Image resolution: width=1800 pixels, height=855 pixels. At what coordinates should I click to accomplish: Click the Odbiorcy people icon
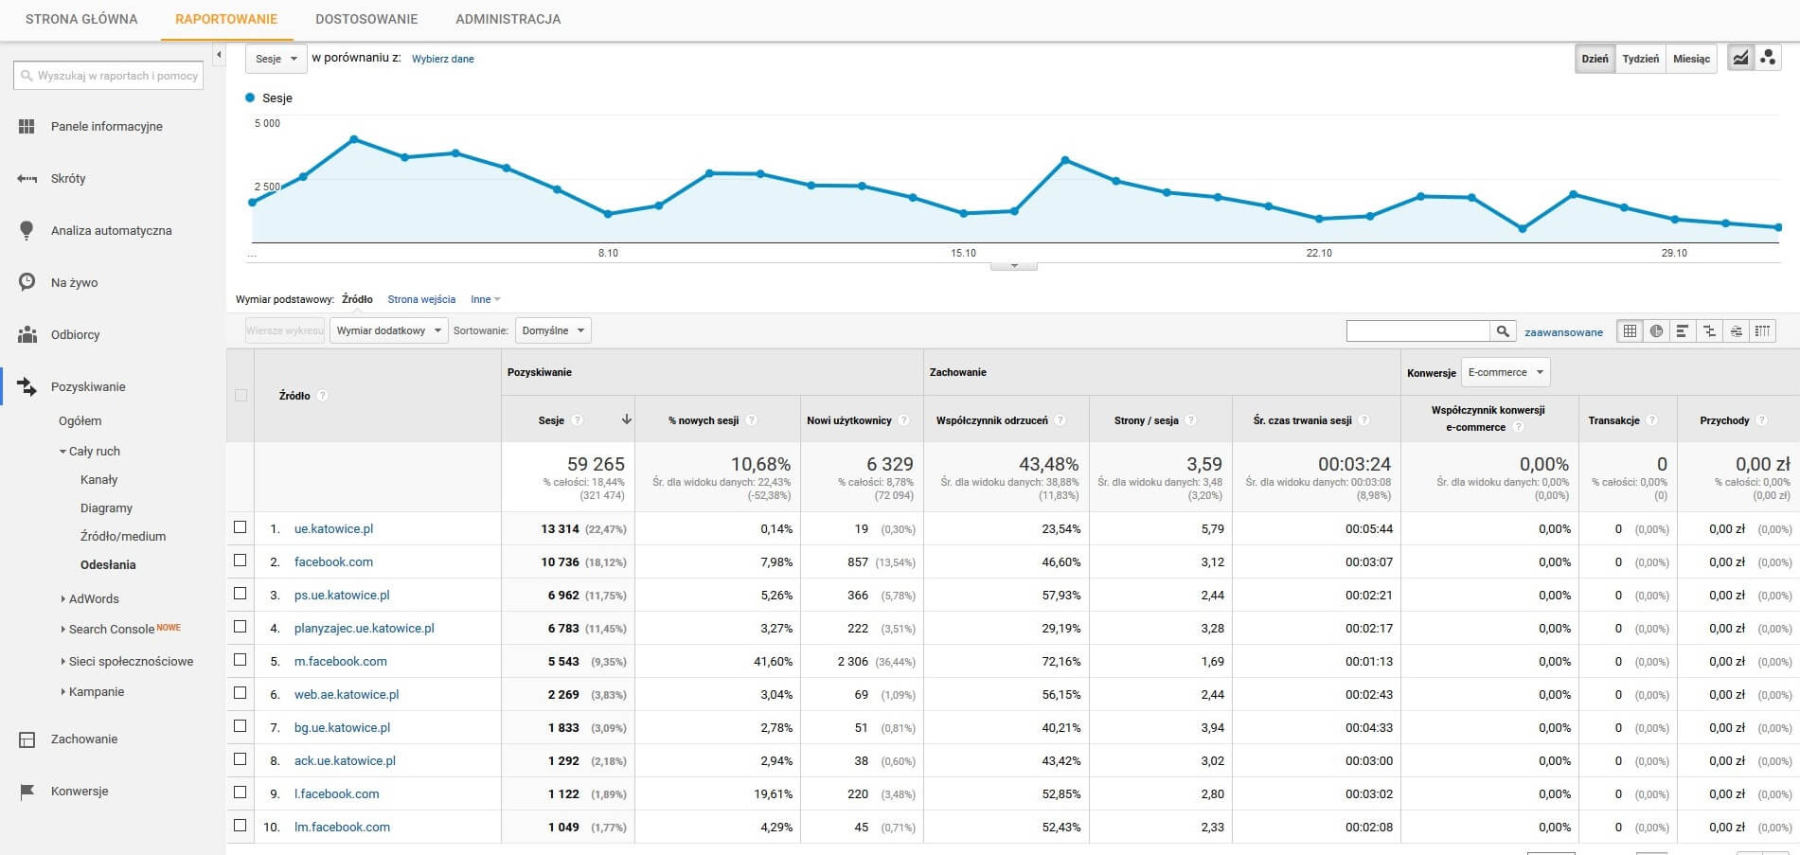[27, 334]
